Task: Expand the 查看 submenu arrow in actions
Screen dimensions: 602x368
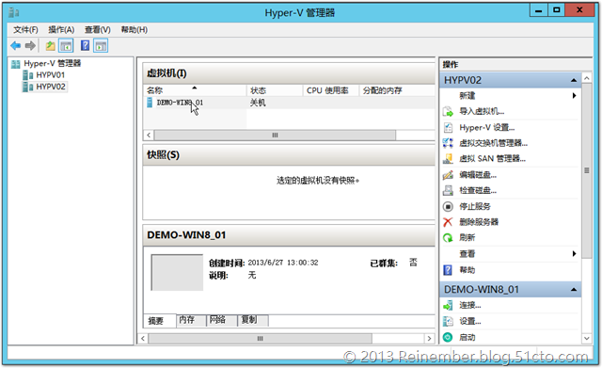Action: pyautogui.click(x=575, y=253)
